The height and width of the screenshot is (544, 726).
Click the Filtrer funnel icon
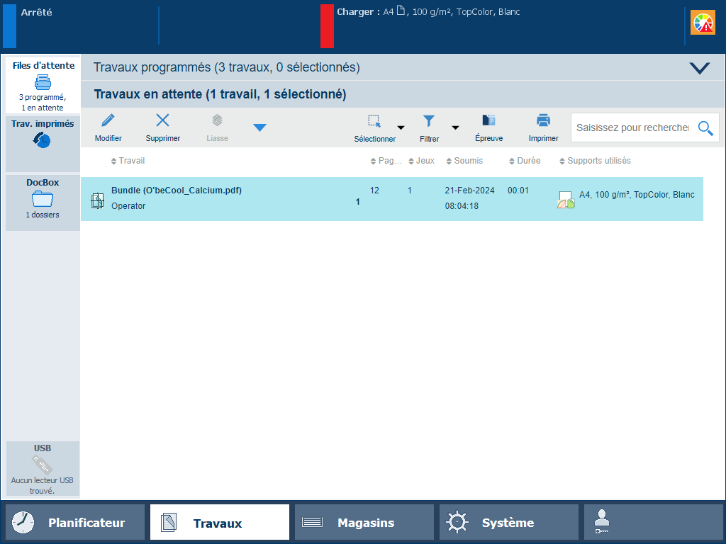429,121
